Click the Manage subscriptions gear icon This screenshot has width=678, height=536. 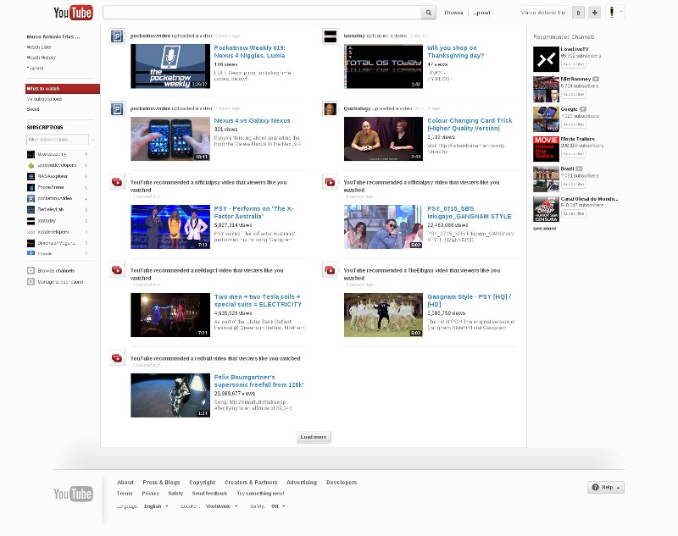(31, 282)
